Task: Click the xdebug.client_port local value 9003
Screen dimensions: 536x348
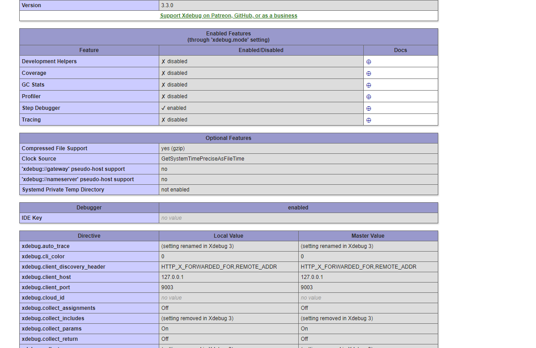Action: [x=167, y=287]
